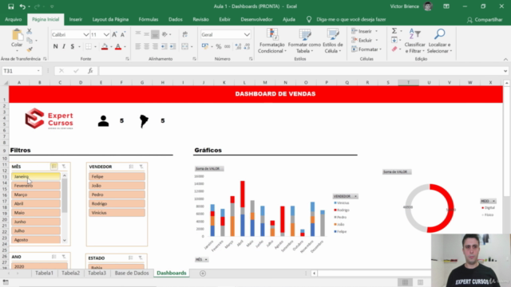
Task: Click the tall Abril bar in the chart
Action: tap(243, 208)
